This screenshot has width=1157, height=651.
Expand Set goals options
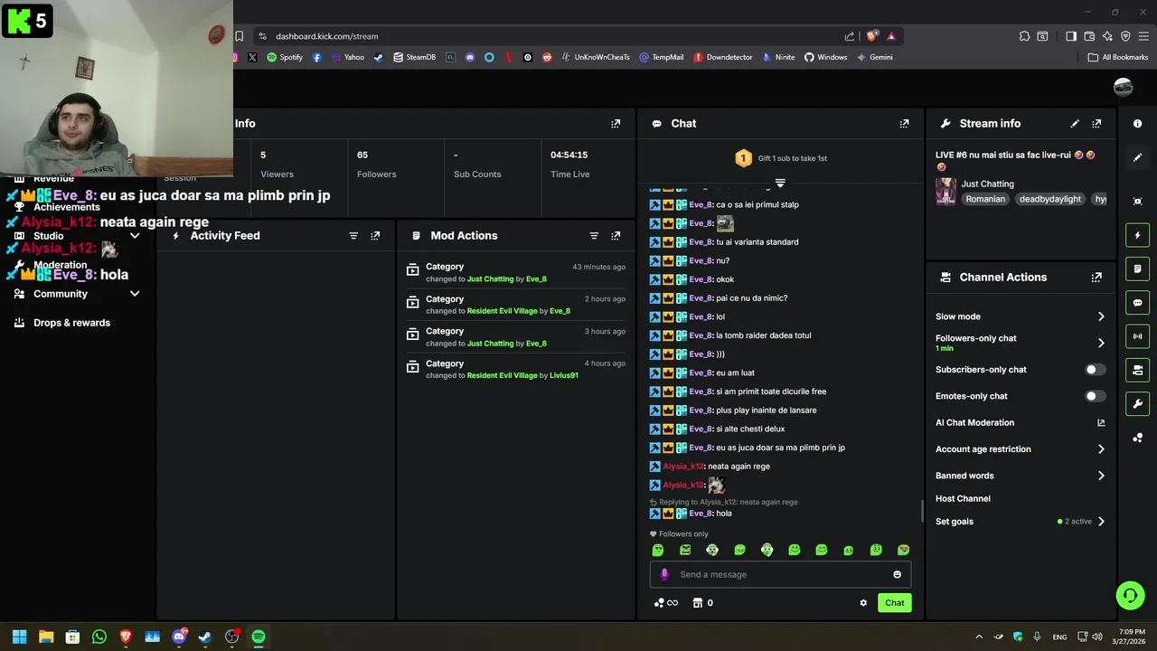click(1101, 522)
